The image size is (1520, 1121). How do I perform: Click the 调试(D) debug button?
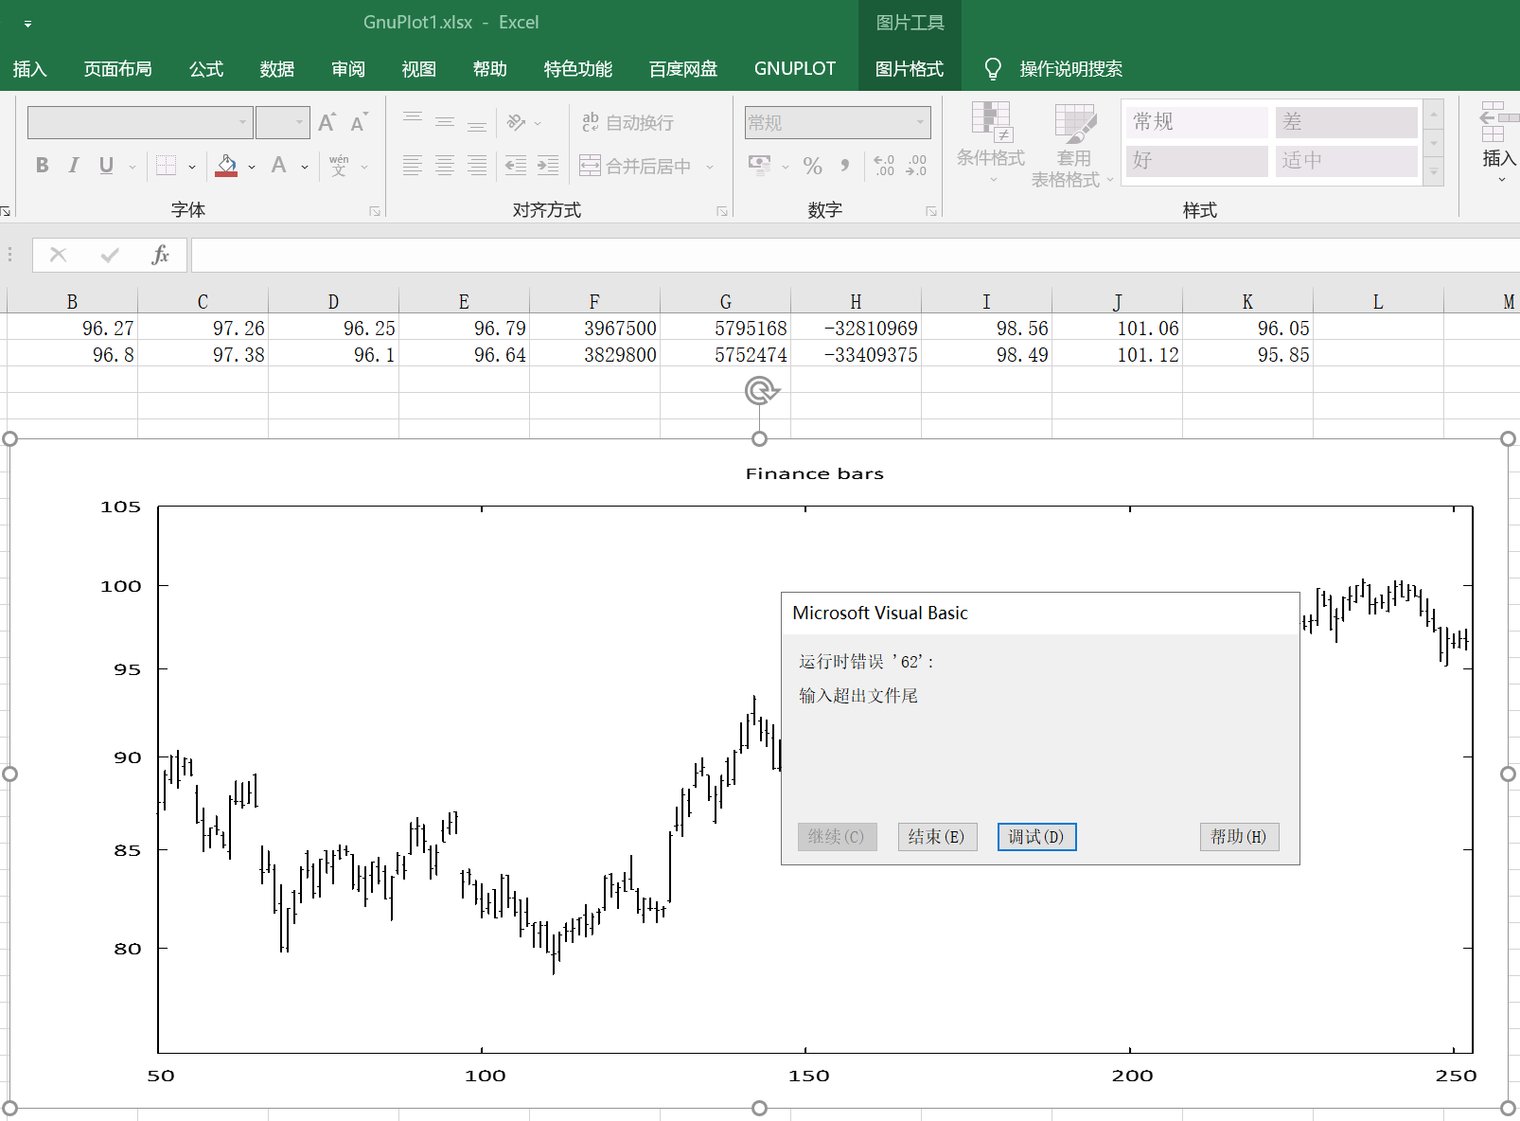pos(1036,837)
